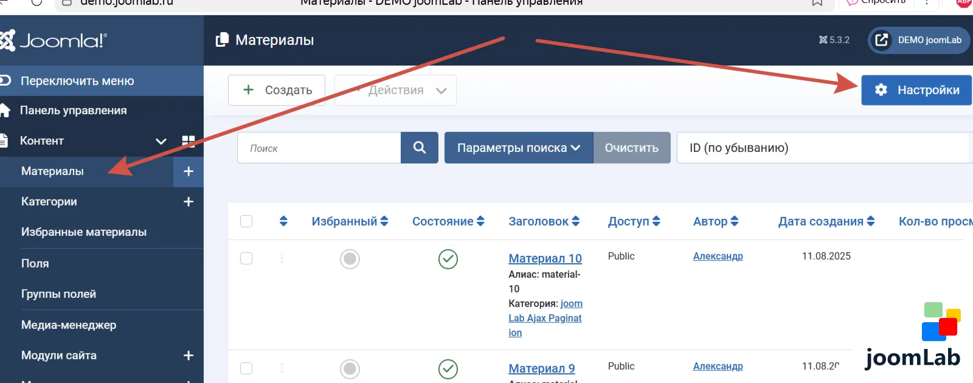Sort table by Состояние column
Viewport: 973px width, 383px height.
click(x=448, y=221)
